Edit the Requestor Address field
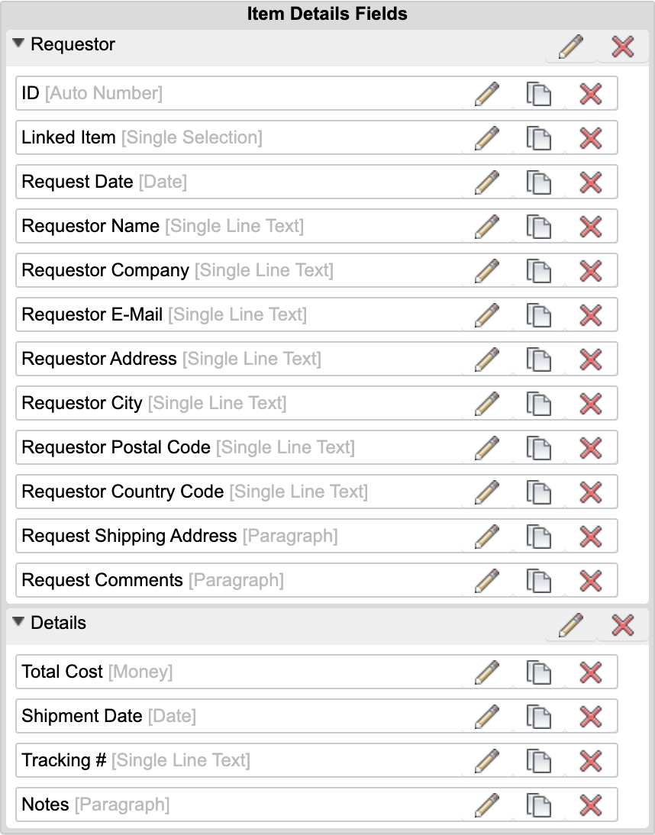The width and height of the screenshot is (655, 835). [487, 359]
